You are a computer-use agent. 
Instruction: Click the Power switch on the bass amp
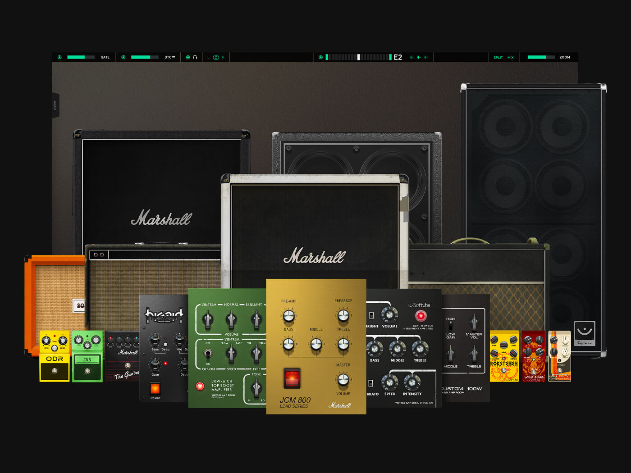click(155, 388)
